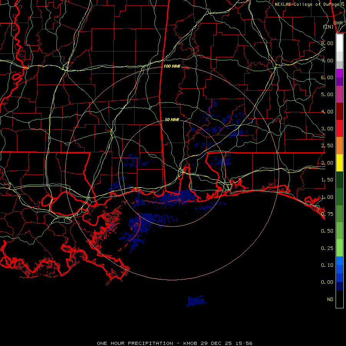Click the 2.50 legend value

(x=327, y=146)
